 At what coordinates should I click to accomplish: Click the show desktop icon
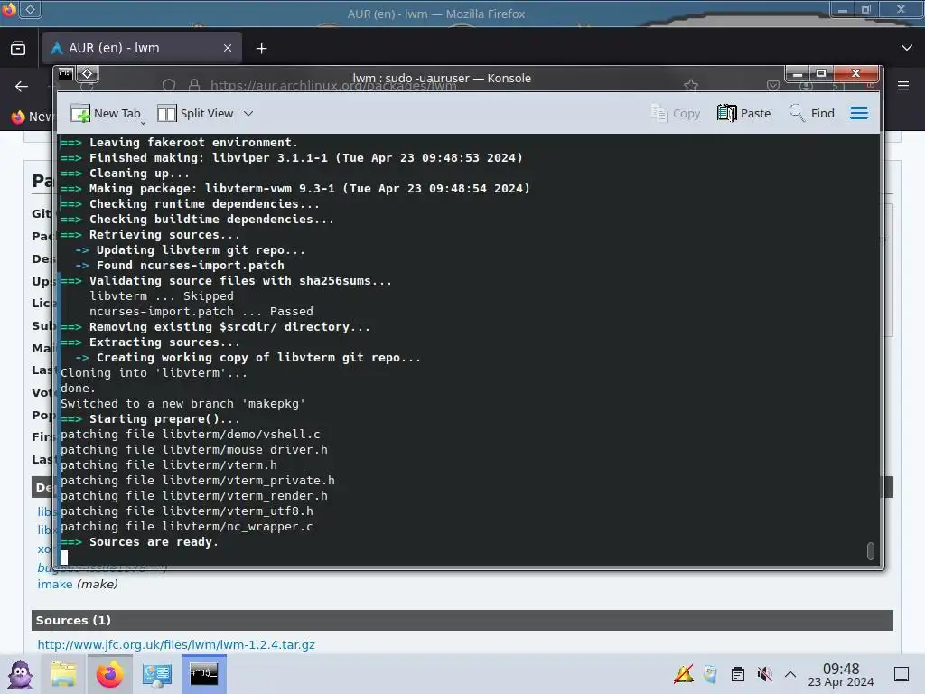click(x=902, y=674)
